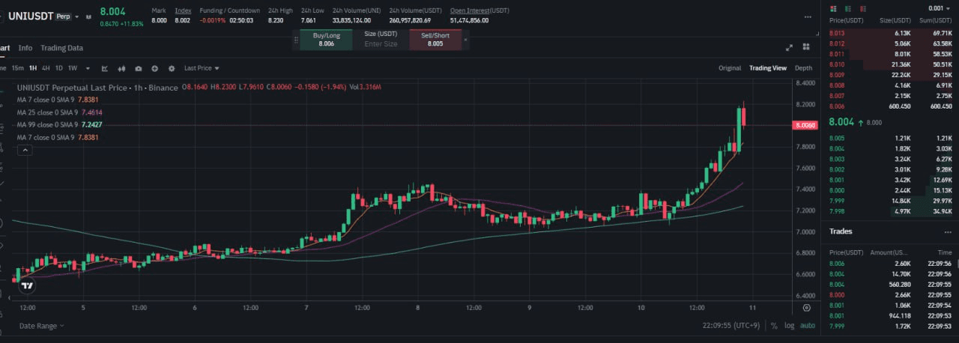The width and height of the screenshot is (959, 343).
Task: Grab the drag handle of order widget
Action: coord(296,40)
